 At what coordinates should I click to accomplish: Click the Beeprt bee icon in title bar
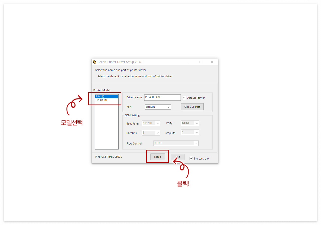[x=95, y=62]
